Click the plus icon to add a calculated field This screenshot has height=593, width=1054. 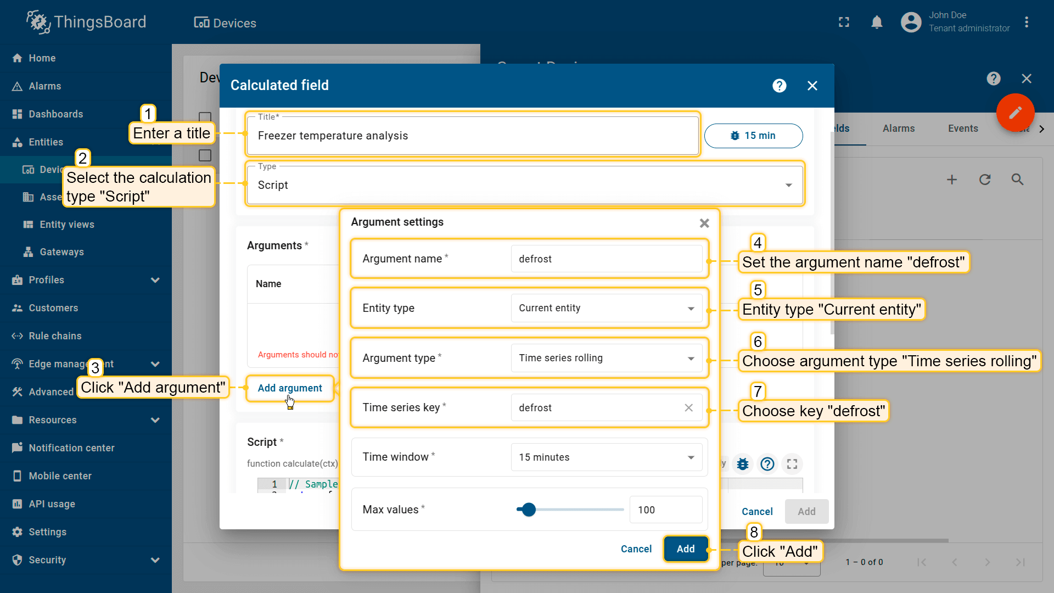click(x=952, y=180)
